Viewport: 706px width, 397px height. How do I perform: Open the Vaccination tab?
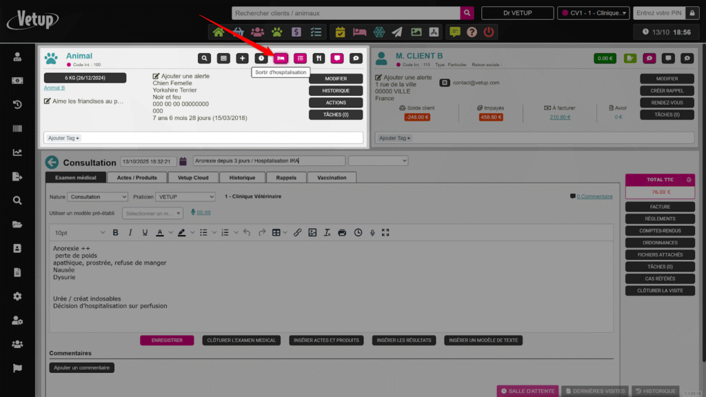(x=332, y=177)
